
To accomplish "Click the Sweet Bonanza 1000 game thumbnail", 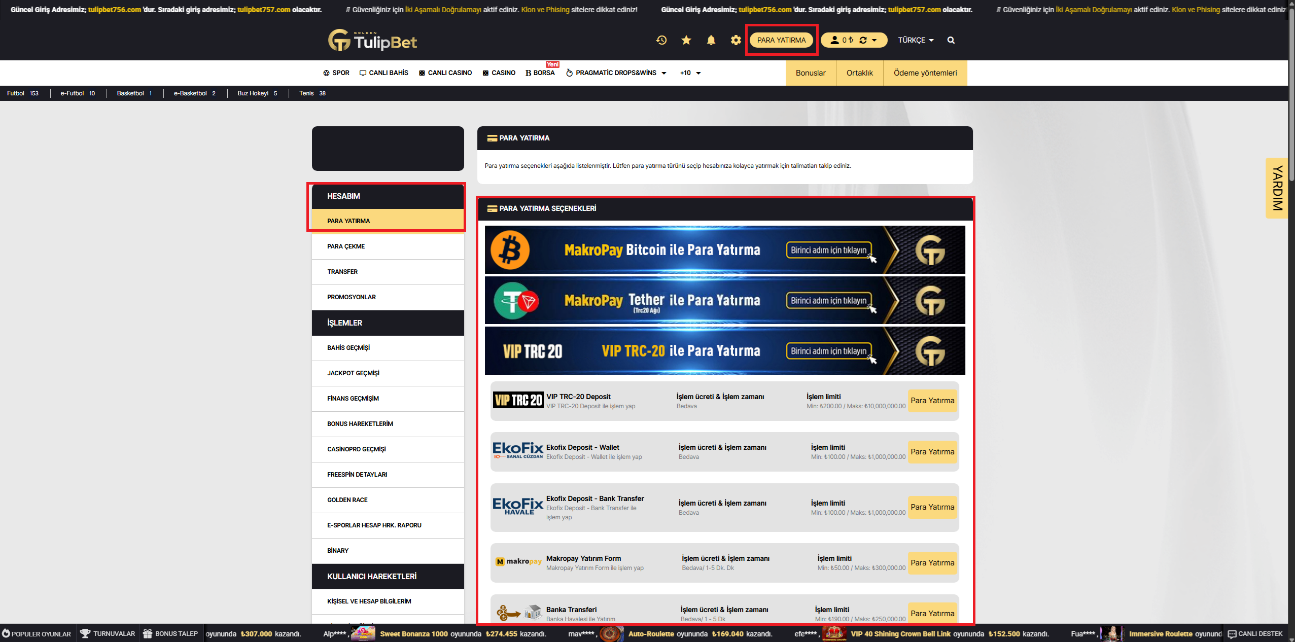I will (x=363, y=633).
